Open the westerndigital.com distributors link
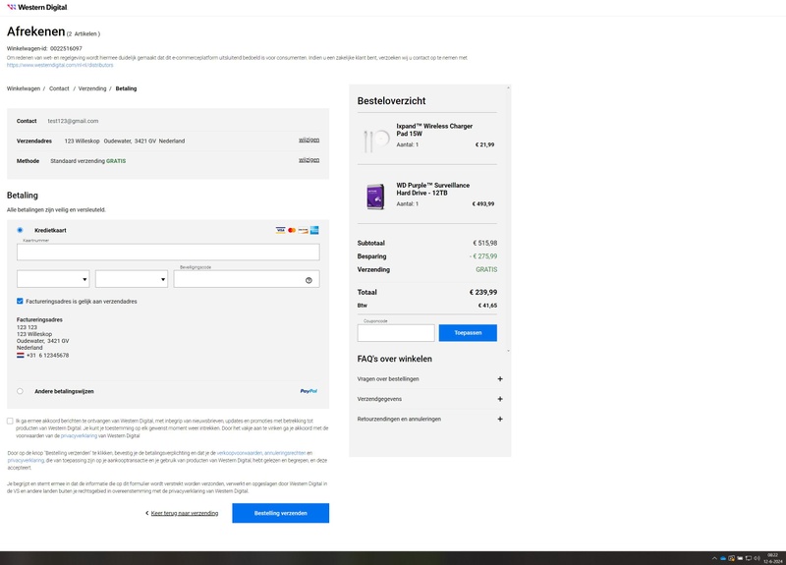The image size is (786, 565). (x=60, y=65)
